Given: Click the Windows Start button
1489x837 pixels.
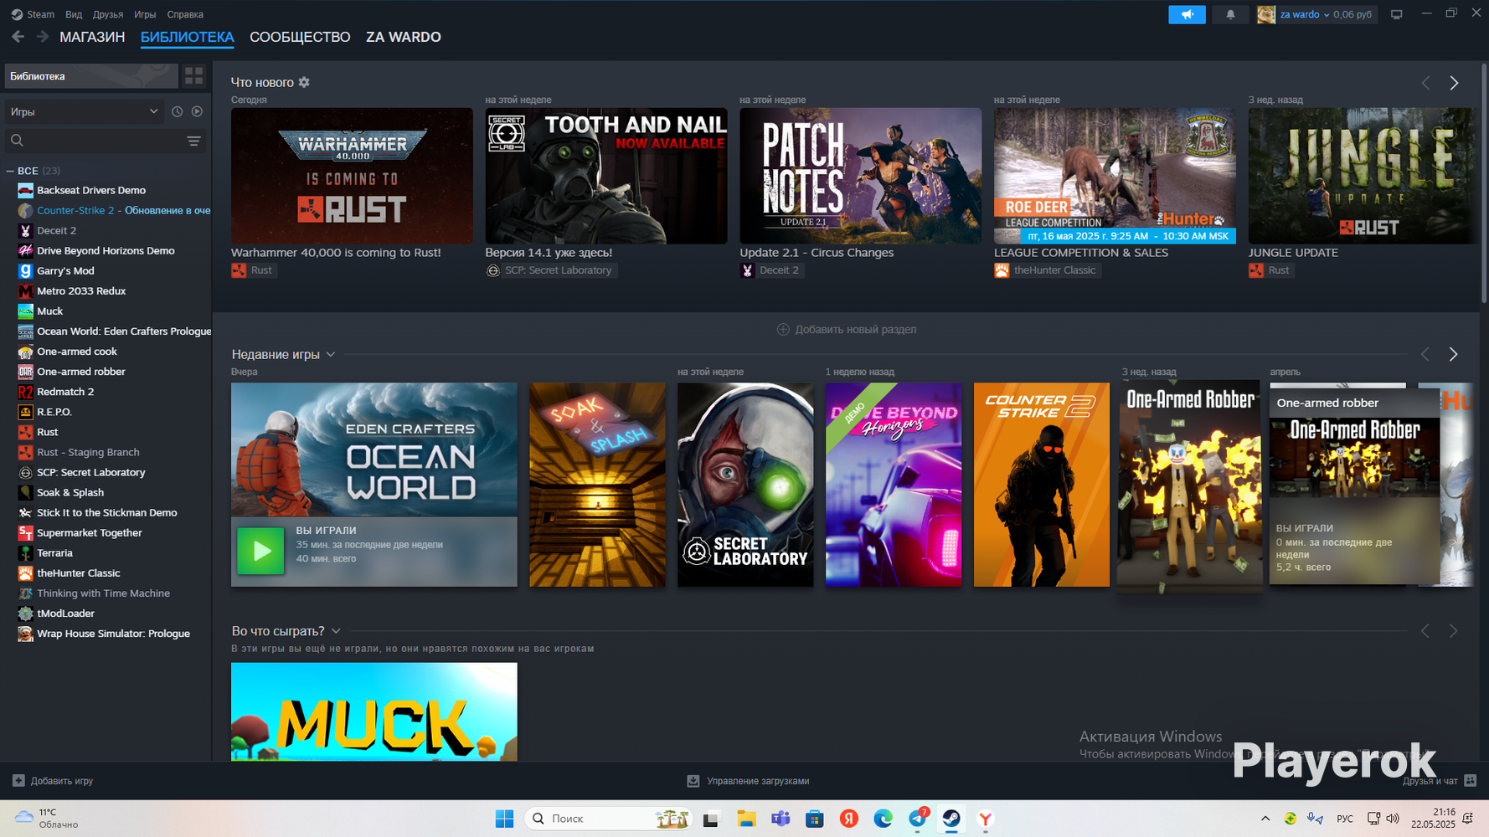Looking at the screenshot, I should point(504,819).
